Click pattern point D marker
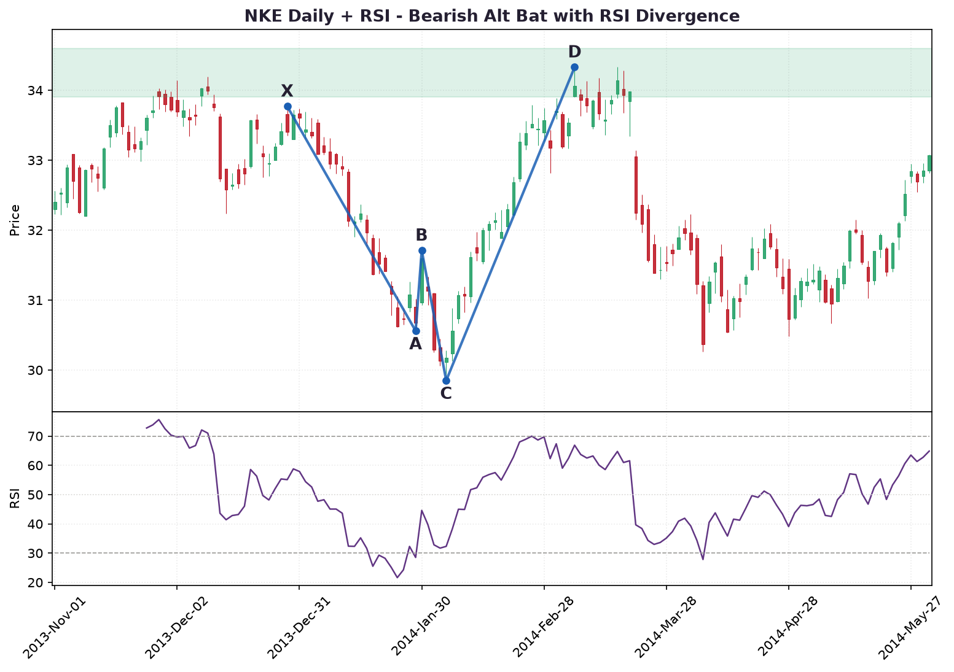 coord(574,67)
